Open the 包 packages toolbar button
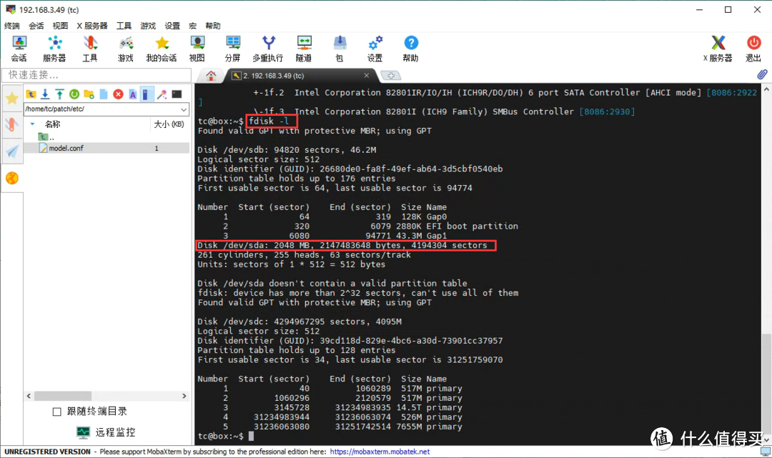Screen dimensions: 772x458 tap(340, 49)
